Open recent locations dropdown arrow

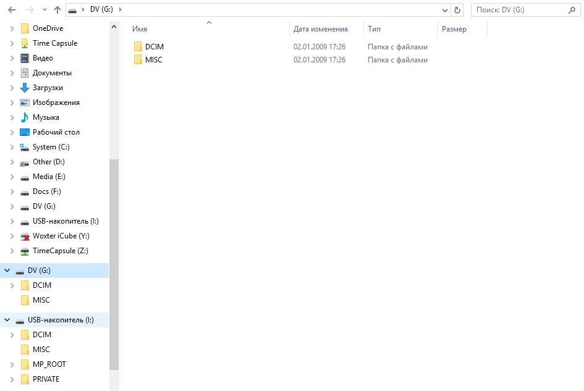(x=44, y=10)
